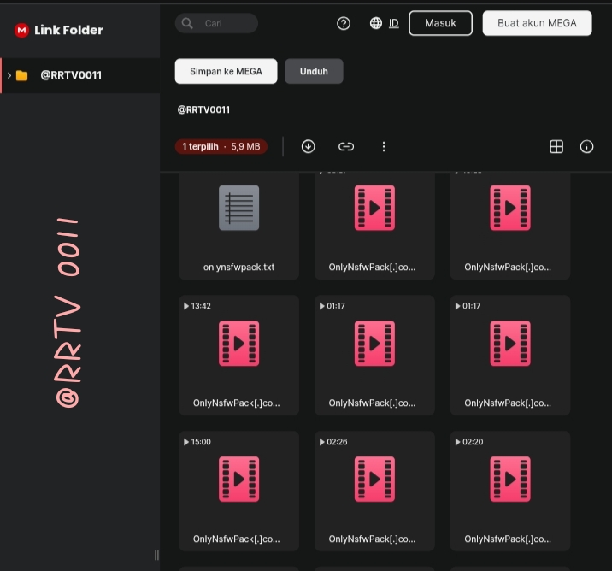Click the download arrow circle icon

click(309, 147)
